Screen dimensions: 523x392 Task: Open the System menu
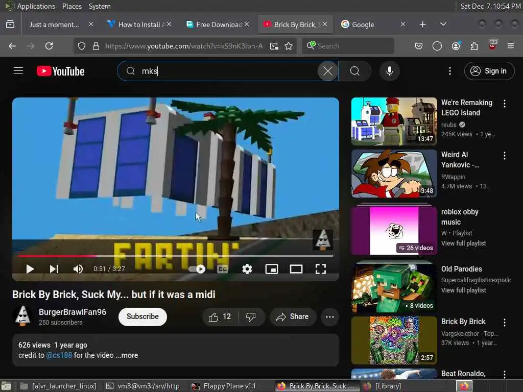pyautogui.click(x=100, y=6)
